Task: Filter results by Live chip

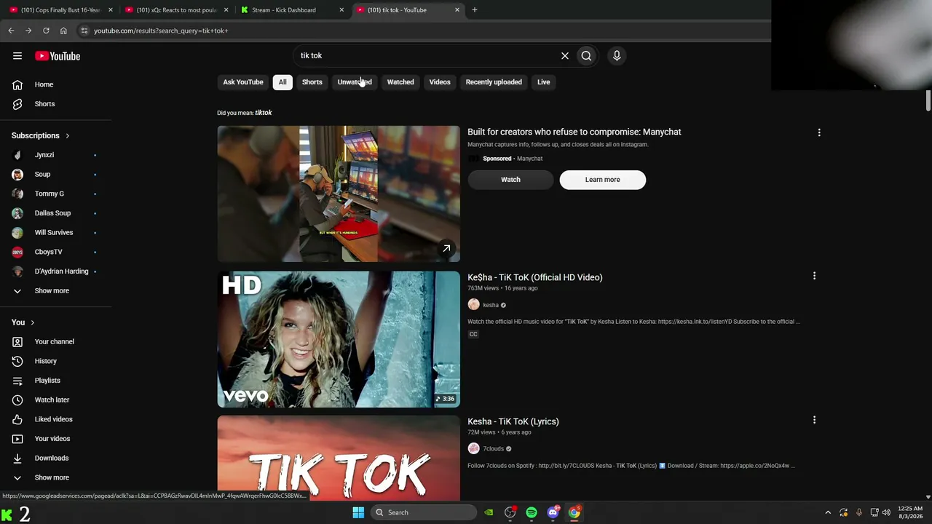Action: [544, 82]
